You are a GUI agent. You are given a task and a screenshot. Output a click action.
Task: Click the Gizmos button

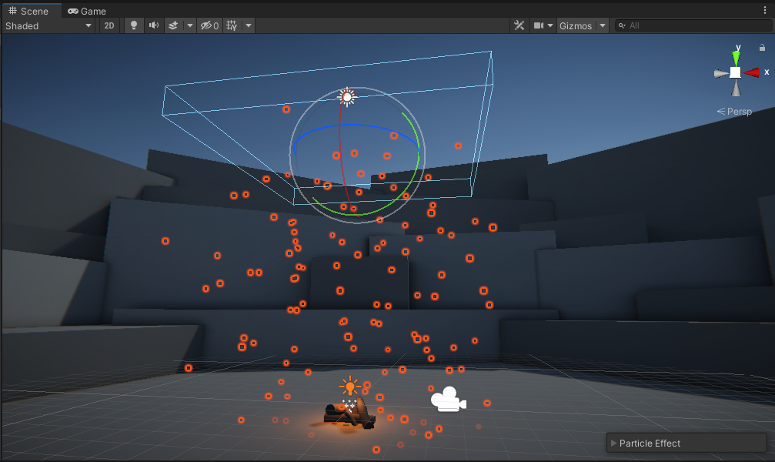coord(575,25)
